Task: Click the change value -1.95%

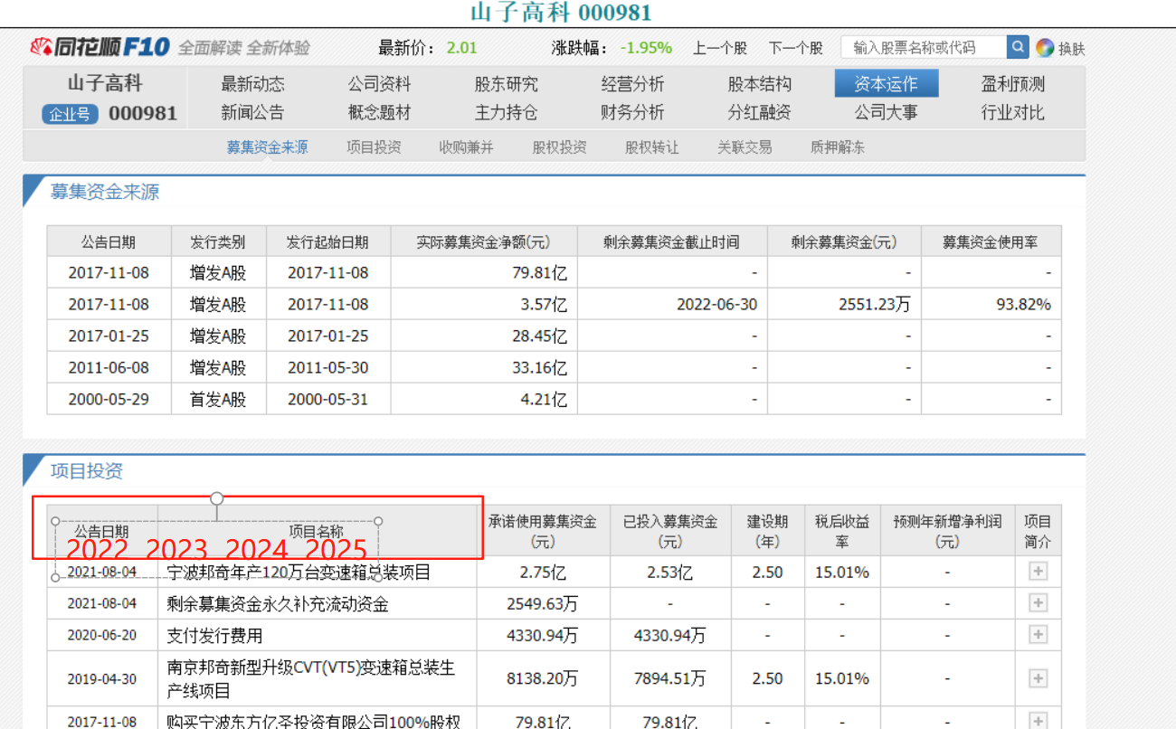Action: coord(646,48)
